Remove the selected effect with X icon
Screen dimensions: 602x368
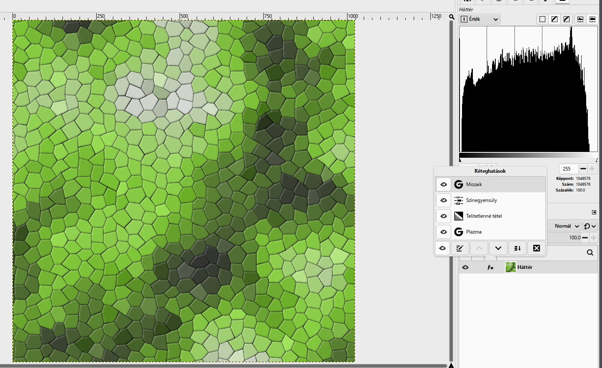pyautogui.click(x=537, y=248)
